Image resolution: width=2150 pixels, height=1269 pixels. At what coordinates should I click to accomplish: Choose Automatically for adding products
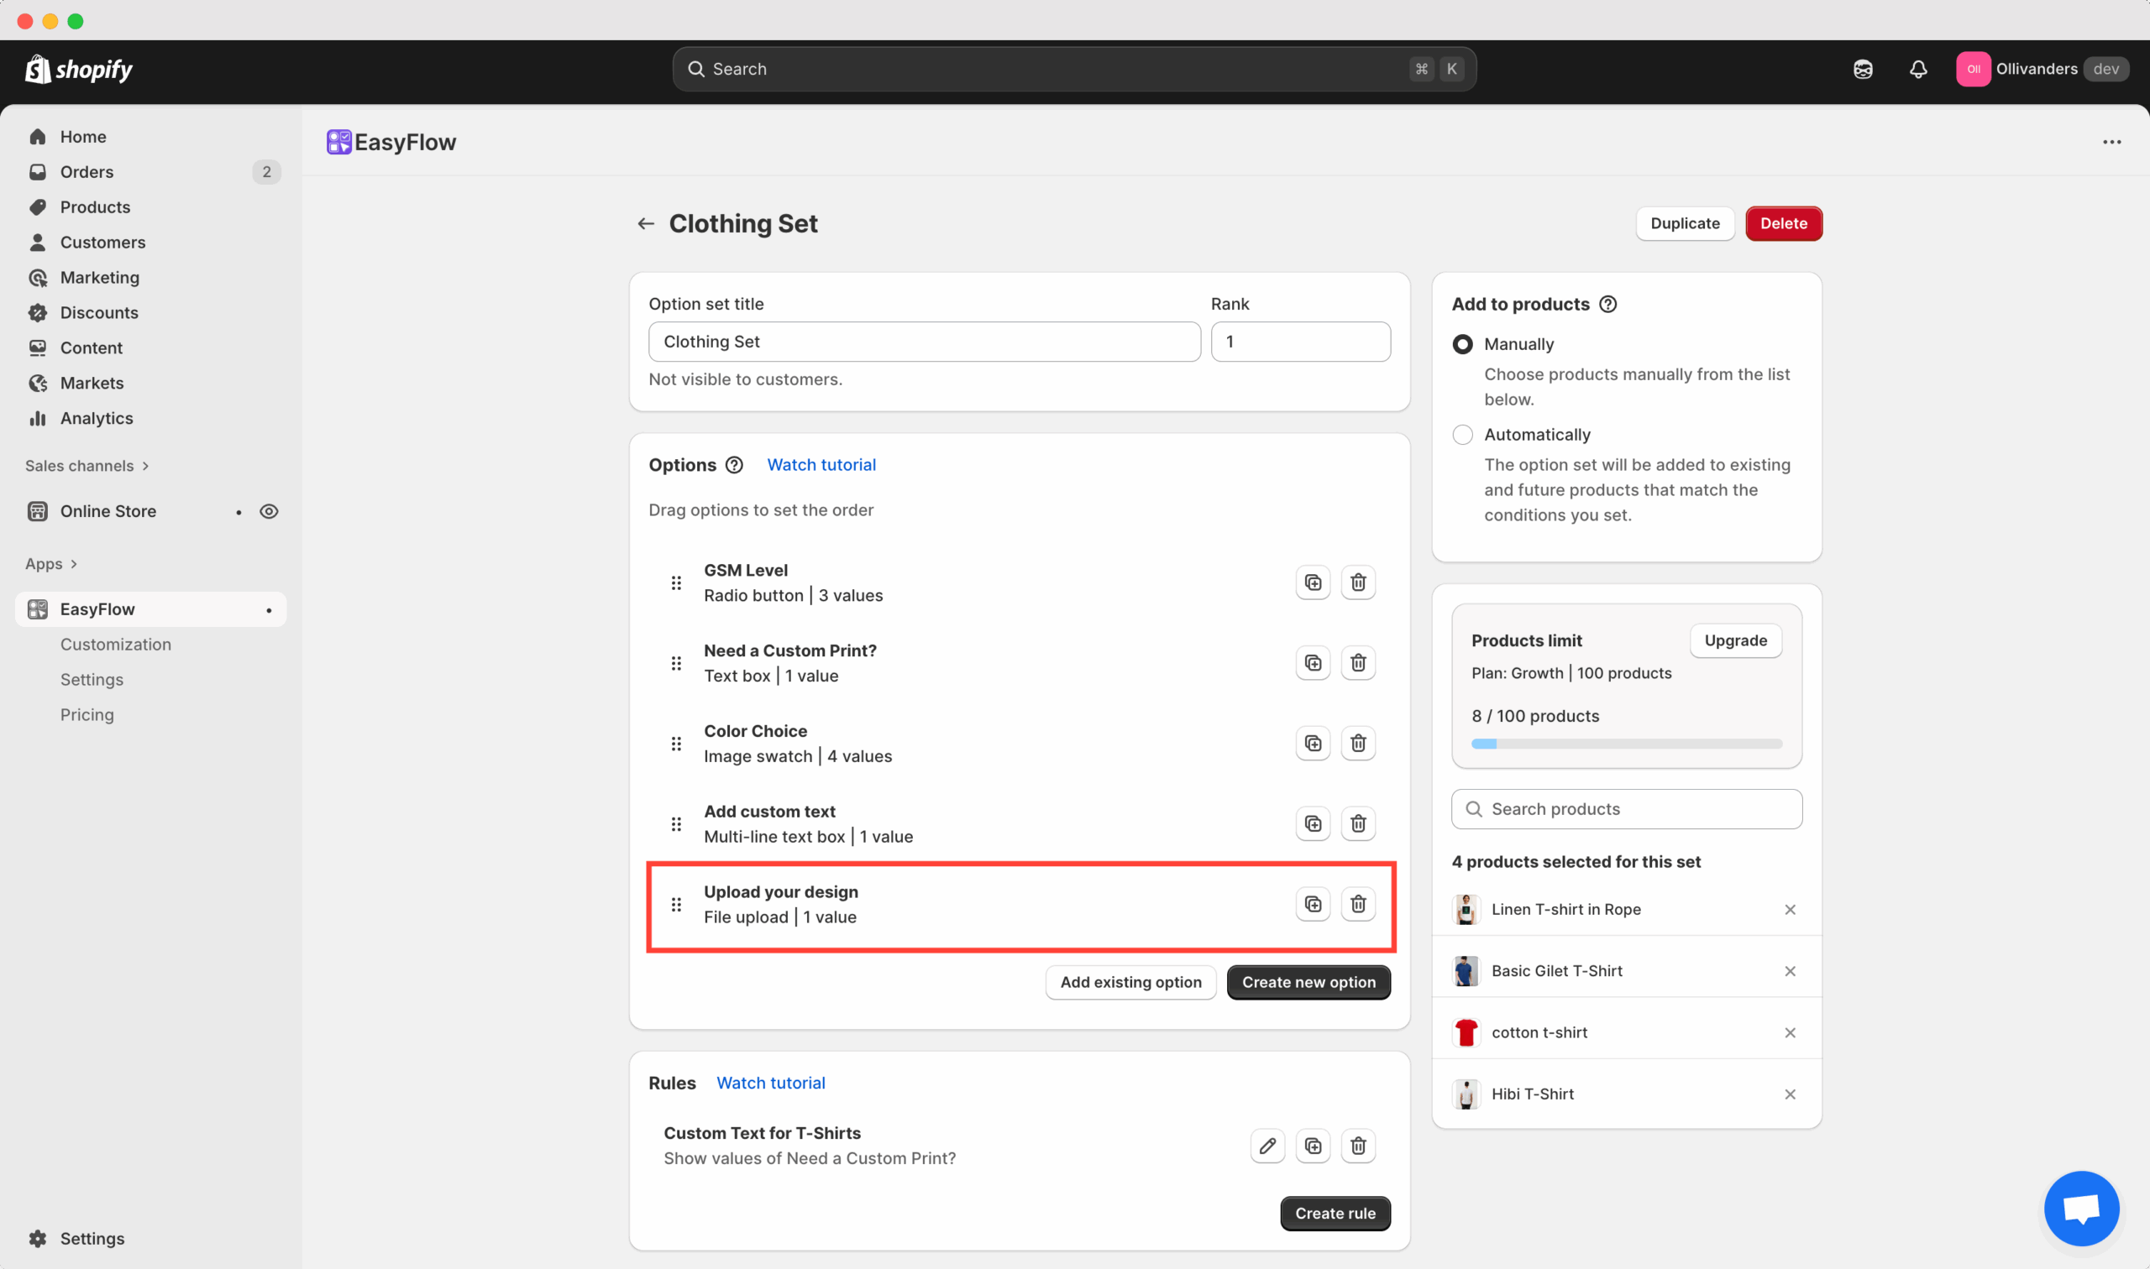(x=1462, y=435)
